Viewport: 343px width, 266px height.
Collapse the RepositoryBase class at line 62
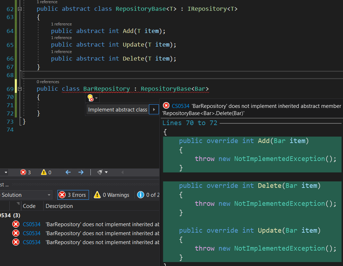point(20,9)
